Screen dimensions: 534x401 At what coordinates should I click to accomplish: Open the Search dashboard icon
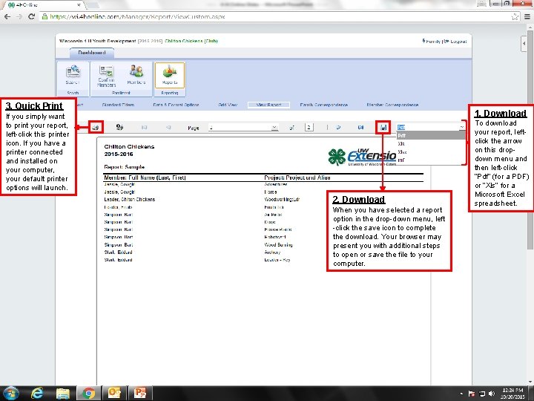pyautogui.click(x=73, y=75)
